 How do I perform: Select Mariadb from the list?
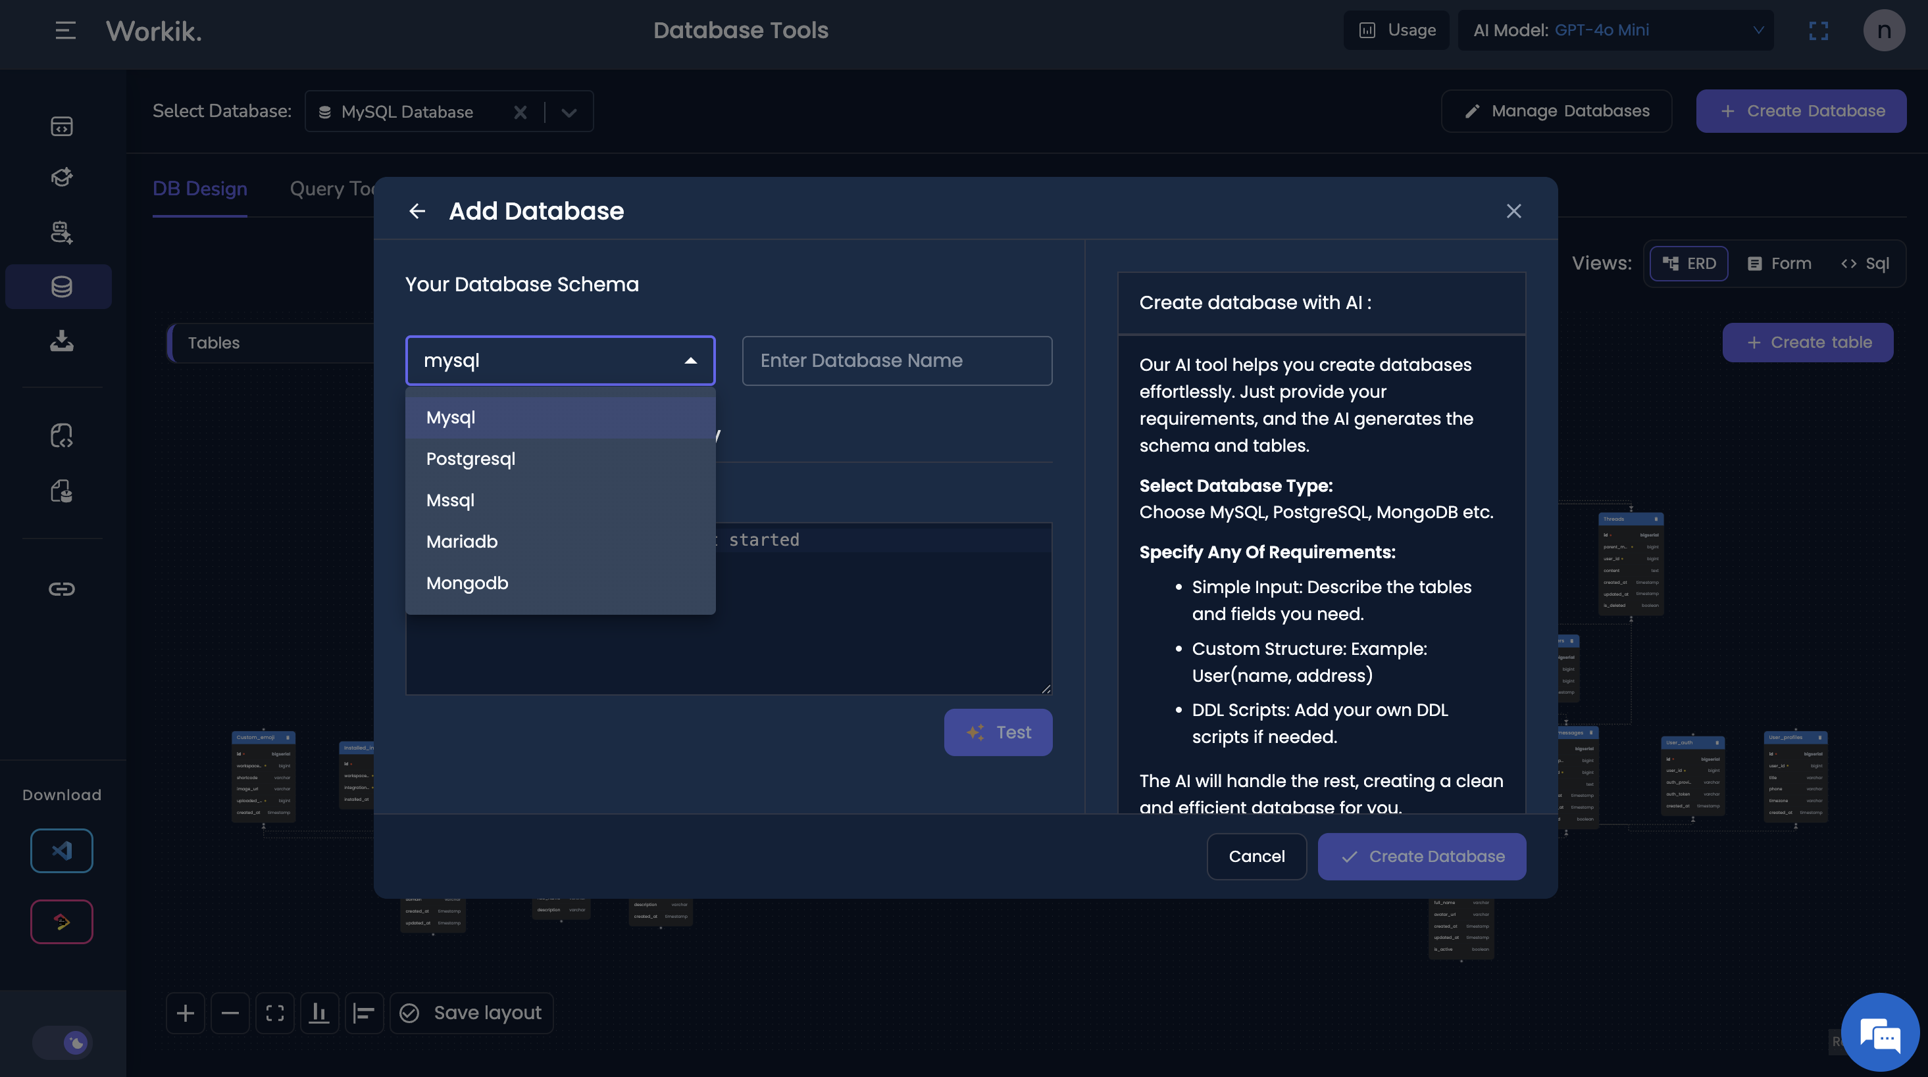[561, 542]
